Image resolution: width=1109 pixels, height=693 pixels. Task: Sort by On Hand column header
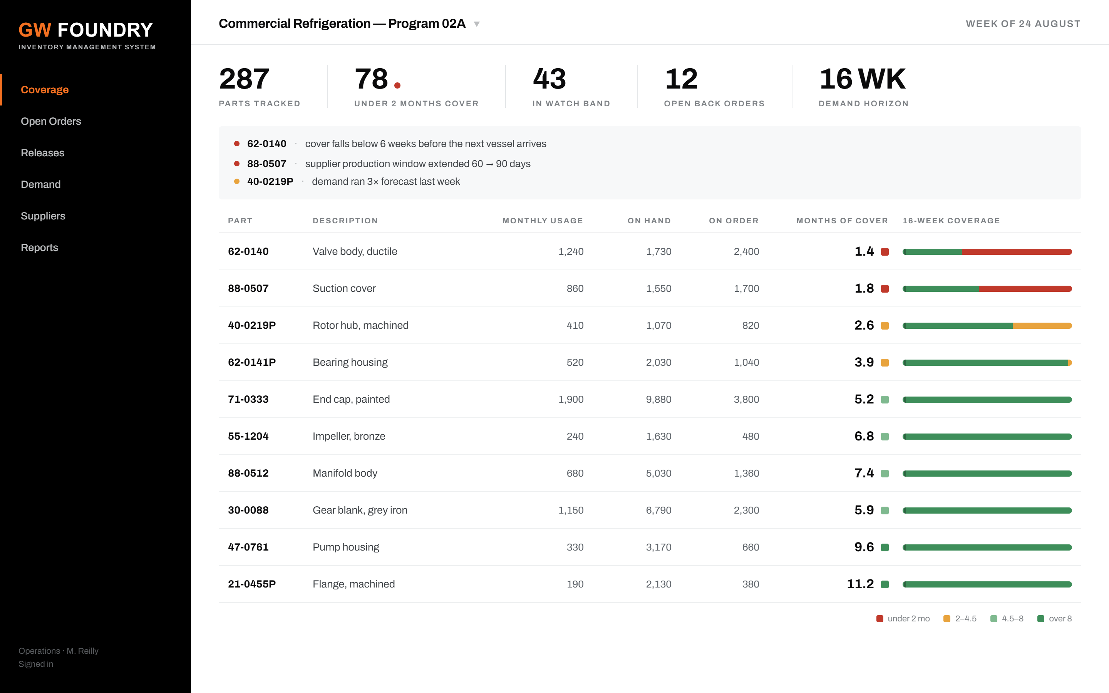tap(649, 221)
